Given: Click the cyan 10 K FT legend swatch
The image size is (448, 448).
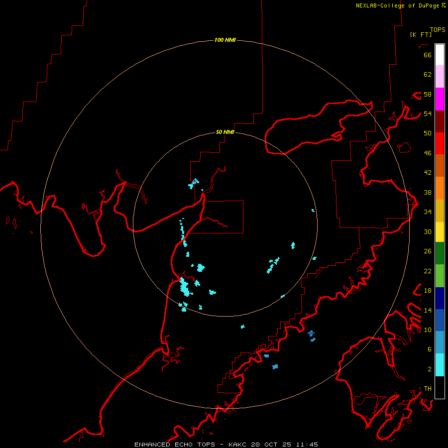Looking at the screenshot, I should 440,365.
